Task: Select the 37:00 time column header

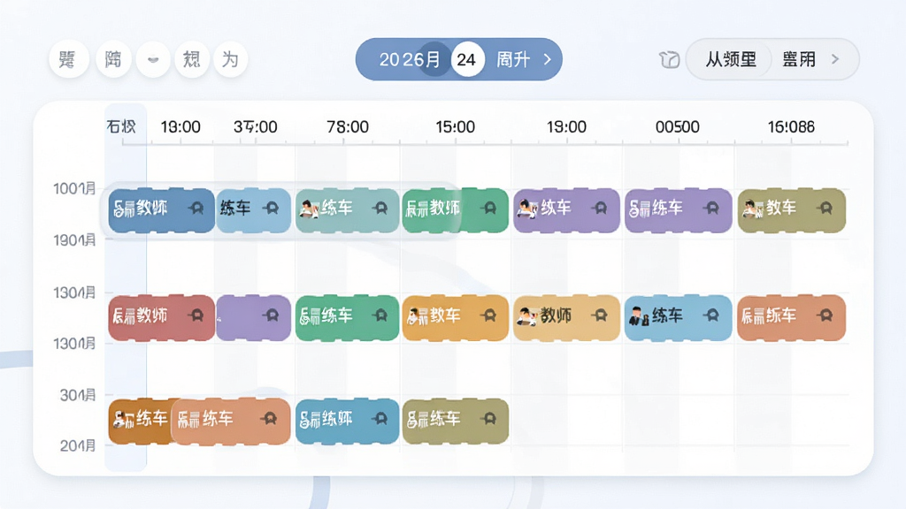Action: coord(256,126)
